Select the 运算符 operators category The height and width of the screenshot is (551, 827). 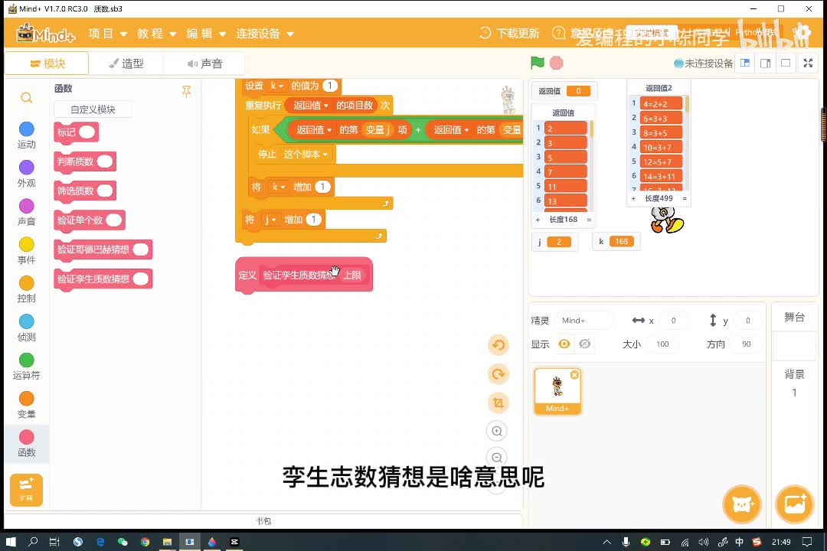(x=26, y=366)
